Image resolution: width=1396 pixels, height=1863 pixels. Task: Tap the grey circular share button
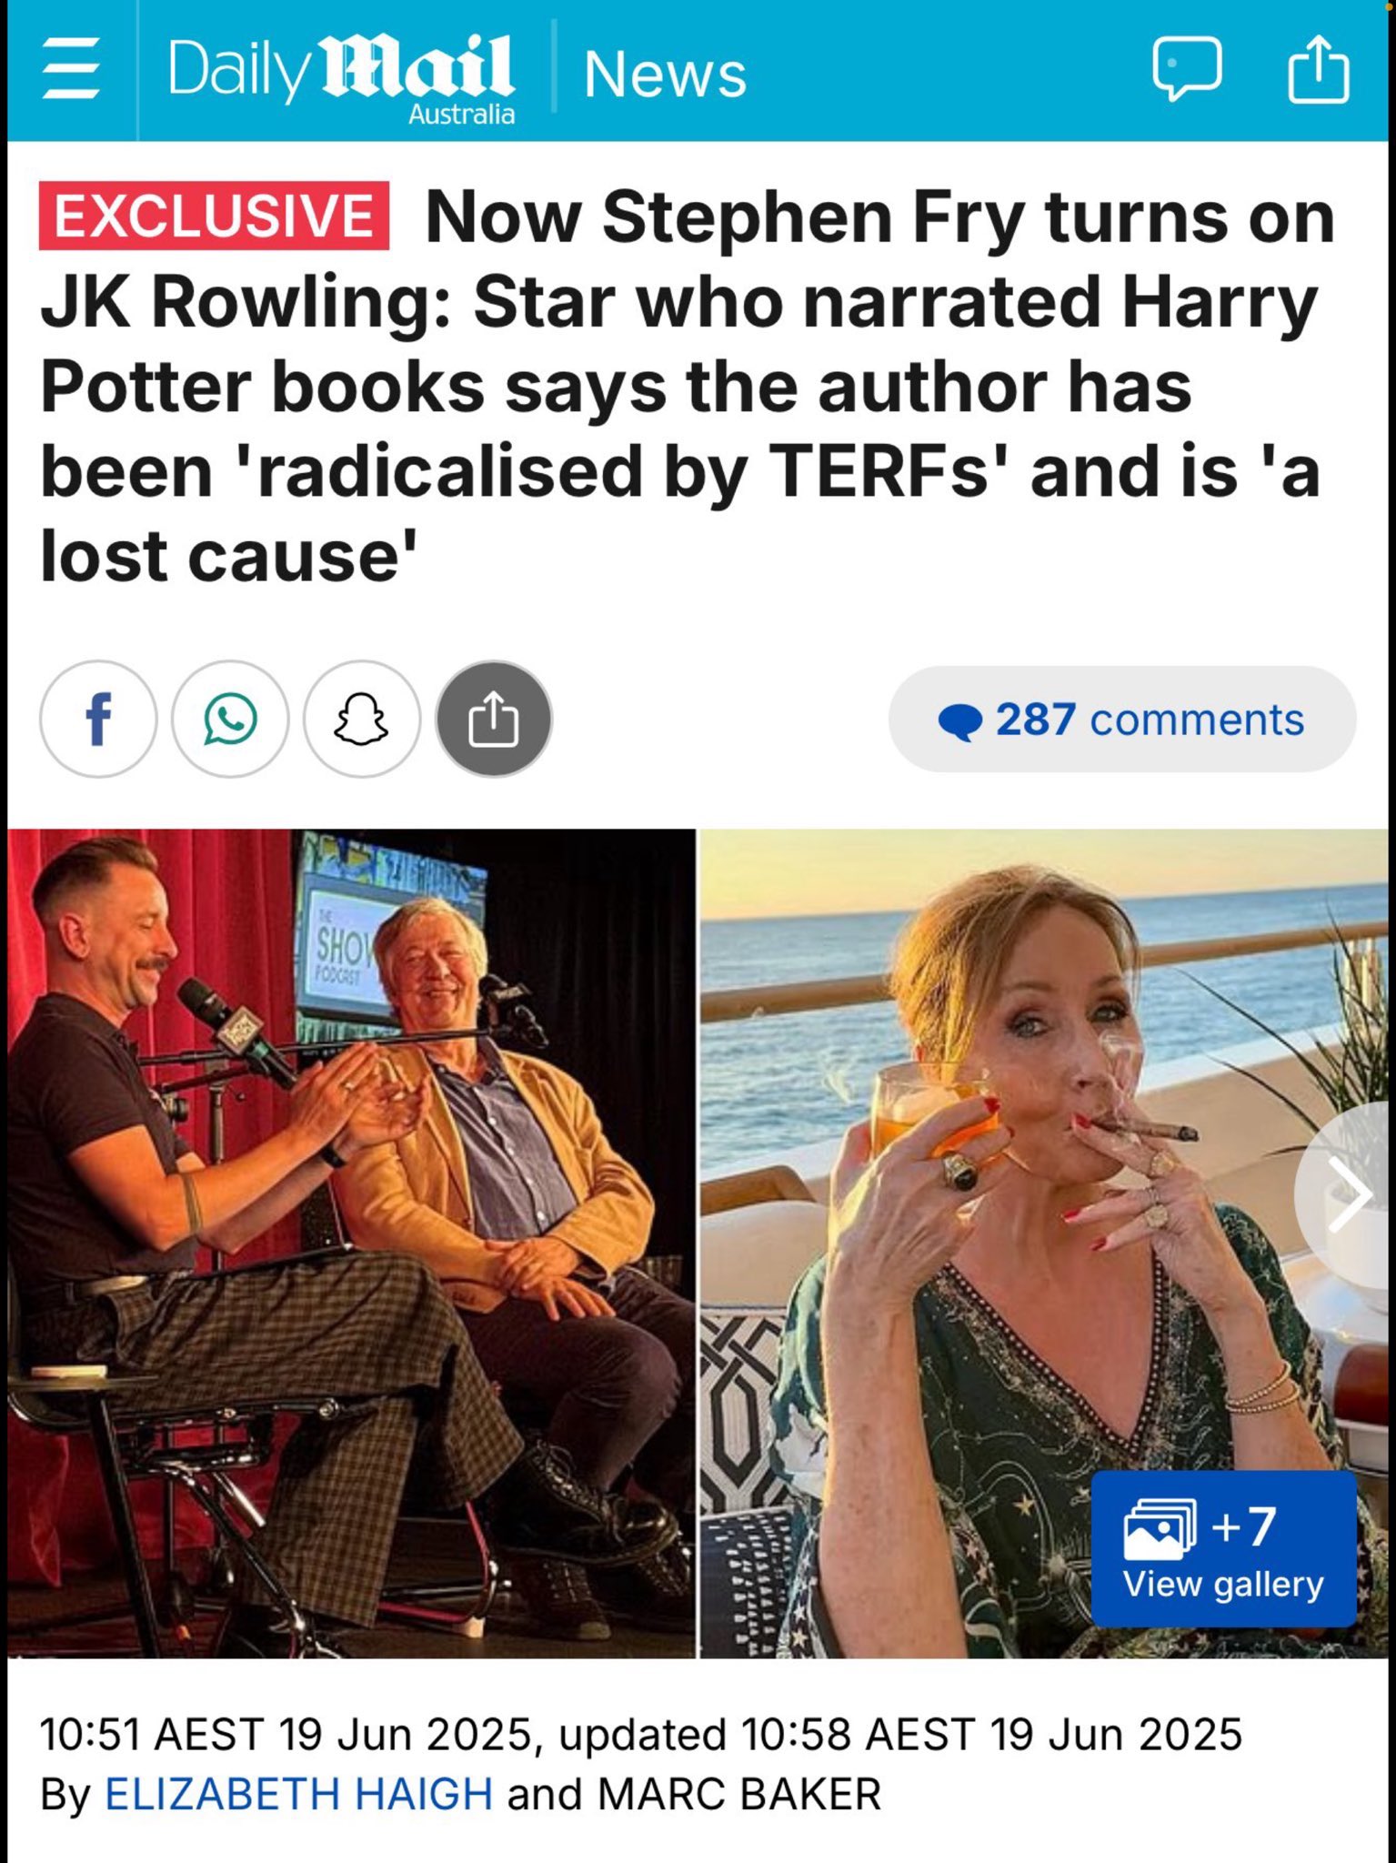494,719
